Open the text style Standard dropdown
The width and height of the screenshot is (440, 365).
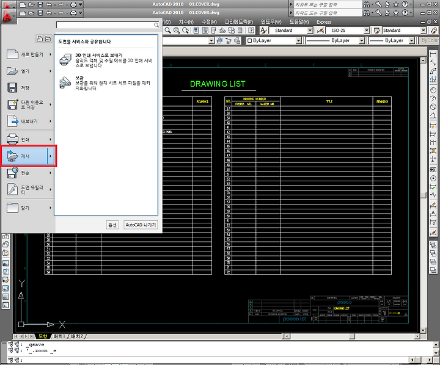[x=310, y=31]
